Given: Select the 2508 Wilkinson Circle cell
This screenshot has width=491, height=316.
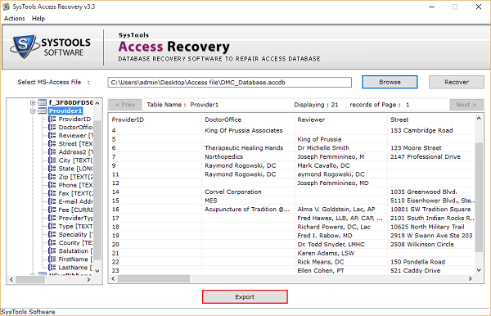Looking at the screenshot, I should 431,245.
